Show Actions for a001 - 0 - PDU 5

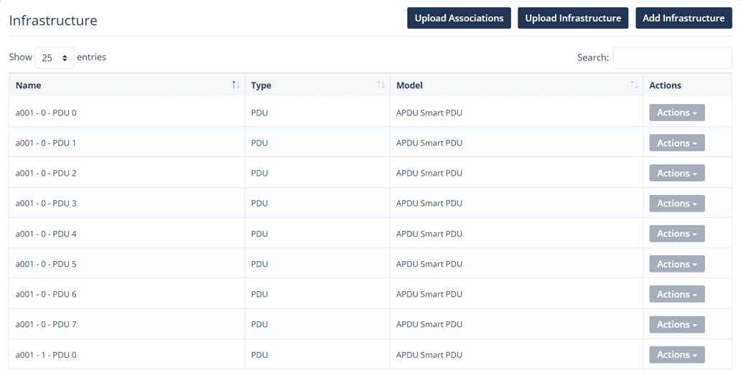click(676, 264)
